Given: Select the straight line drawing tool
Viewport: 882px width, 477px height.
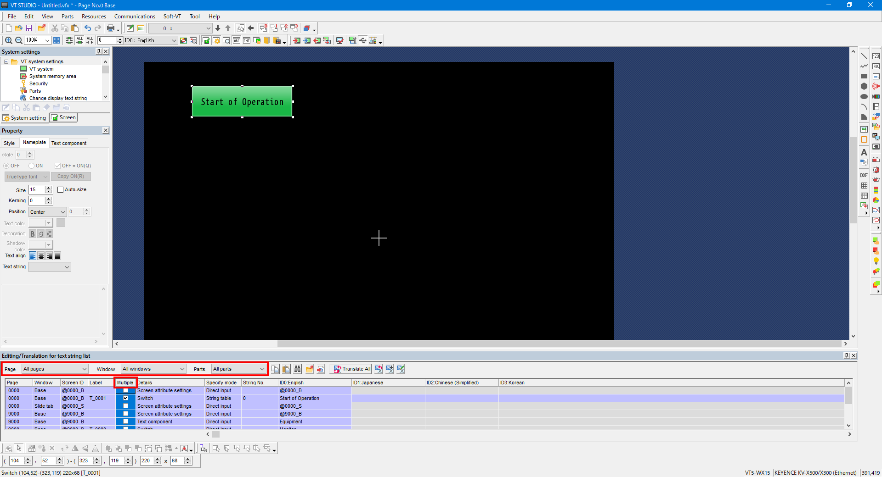Looking at the screenshot, I should (x=864, y=56).
